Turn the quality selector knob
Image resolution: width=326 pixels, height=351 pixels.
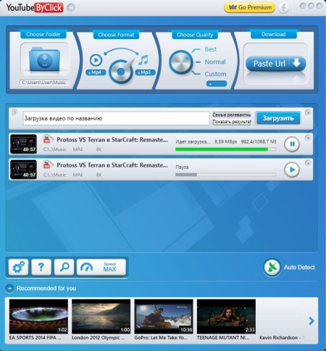click(x=180, y=62)
